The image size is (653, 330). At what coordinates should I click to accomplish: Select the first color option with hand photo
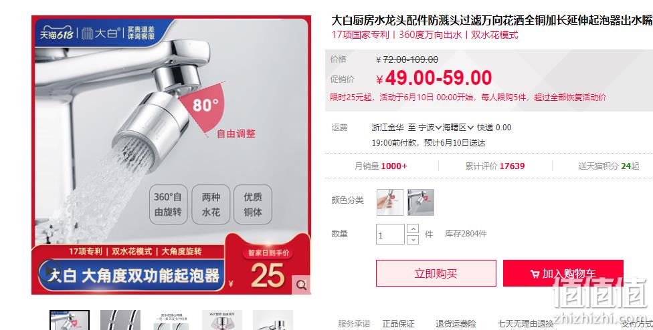click(x=390, y=202)
